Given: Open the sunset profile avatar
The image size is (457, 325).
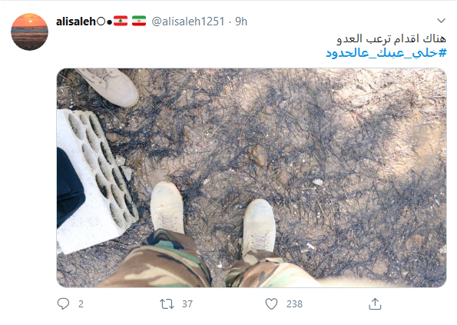Looking at the screenshot, I should coord(29,32).
